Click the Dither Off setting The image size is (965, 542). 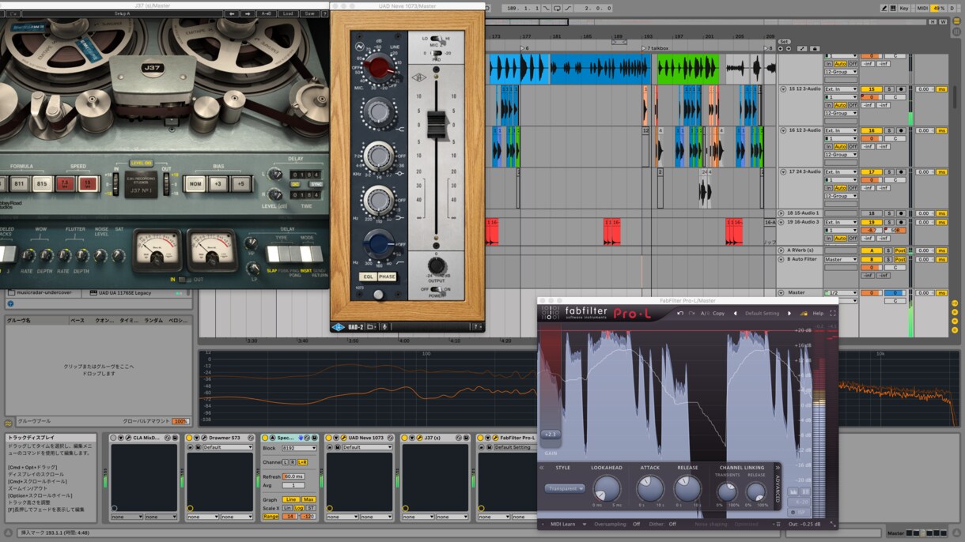point(672,524)
